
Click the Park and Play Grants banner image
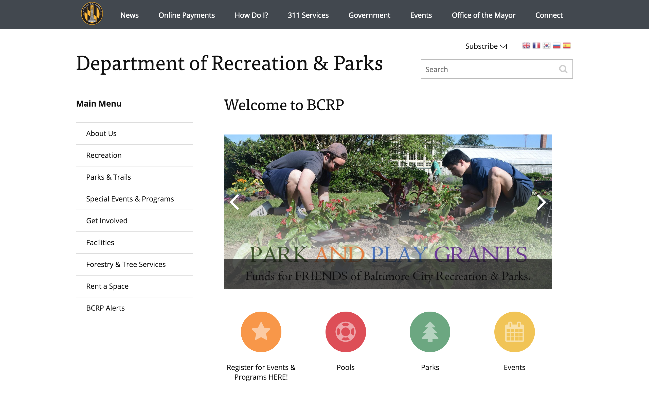point(388,212)
